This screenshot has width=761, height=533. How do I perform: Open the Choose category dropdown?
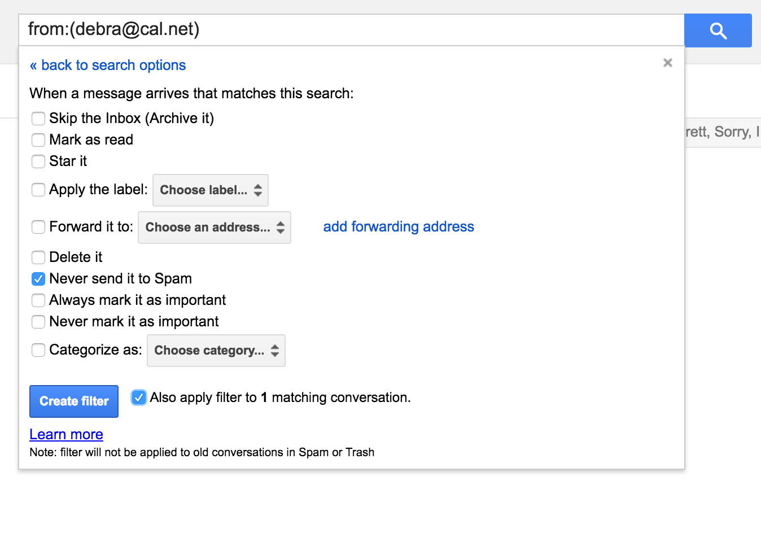216,351
